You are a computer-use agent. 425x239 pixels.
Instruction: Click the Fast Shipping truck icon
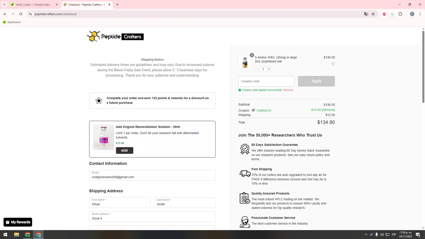point(245,174)
